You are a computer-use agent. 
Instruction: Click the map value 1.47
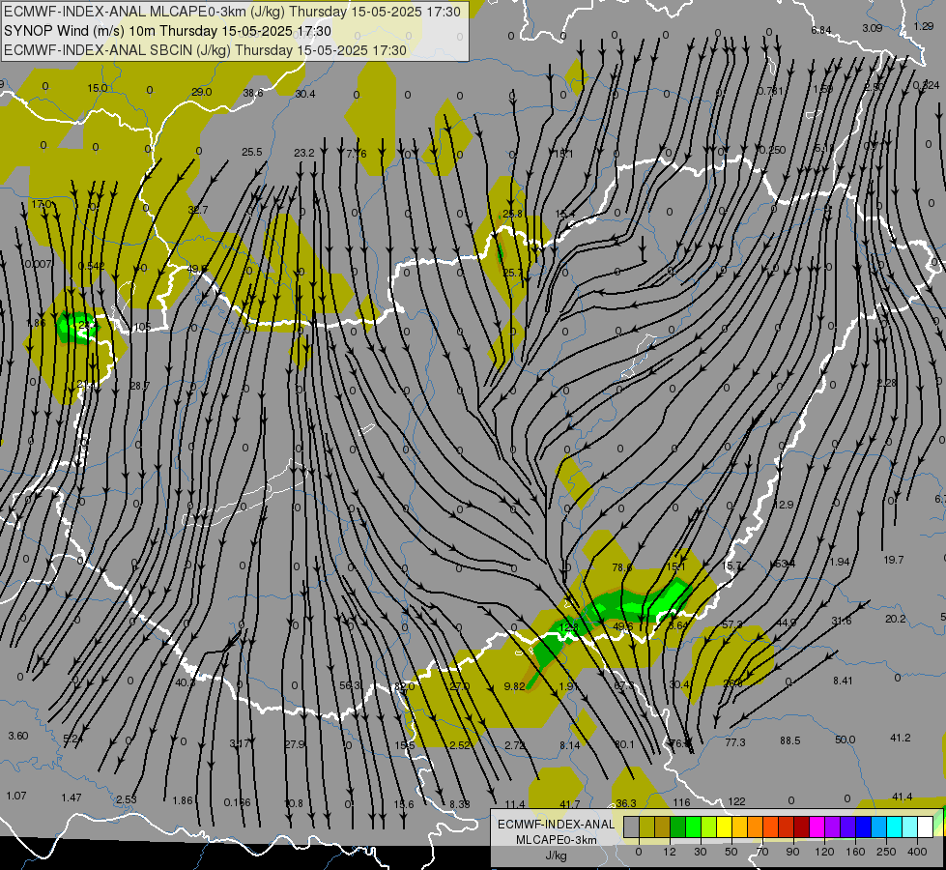[x=72, y=797]
